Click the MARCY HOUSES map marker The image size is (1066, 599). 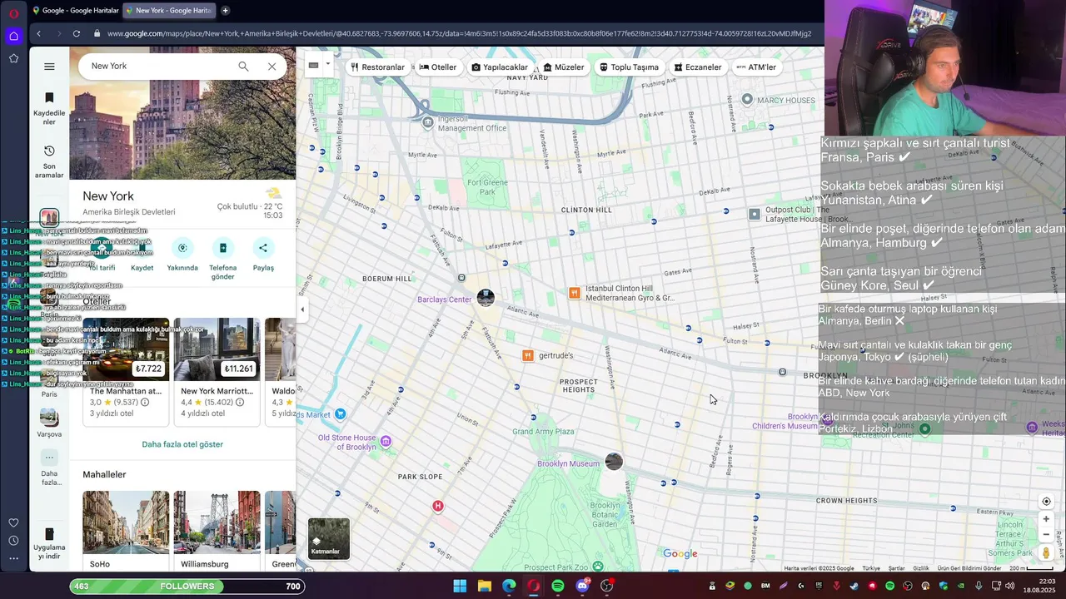click(x=747, y=100)
